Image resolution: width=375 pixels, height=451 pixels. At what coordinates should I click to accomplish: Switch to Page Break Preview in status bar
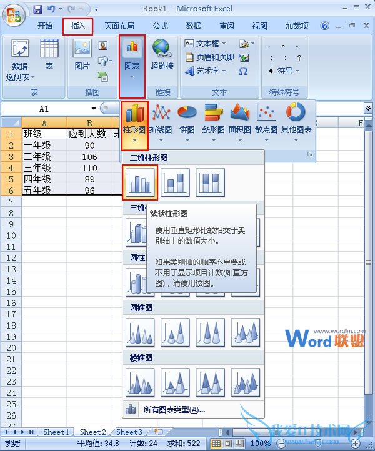coord(239,444)
